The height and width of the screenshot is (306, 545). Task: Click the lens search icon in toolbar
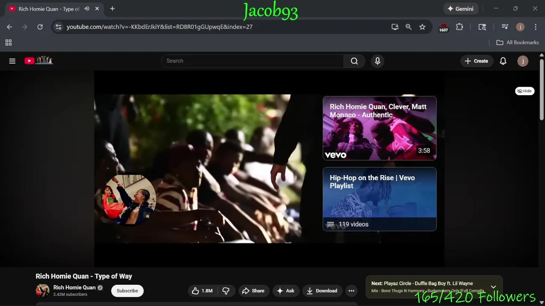tap(482, 27)
